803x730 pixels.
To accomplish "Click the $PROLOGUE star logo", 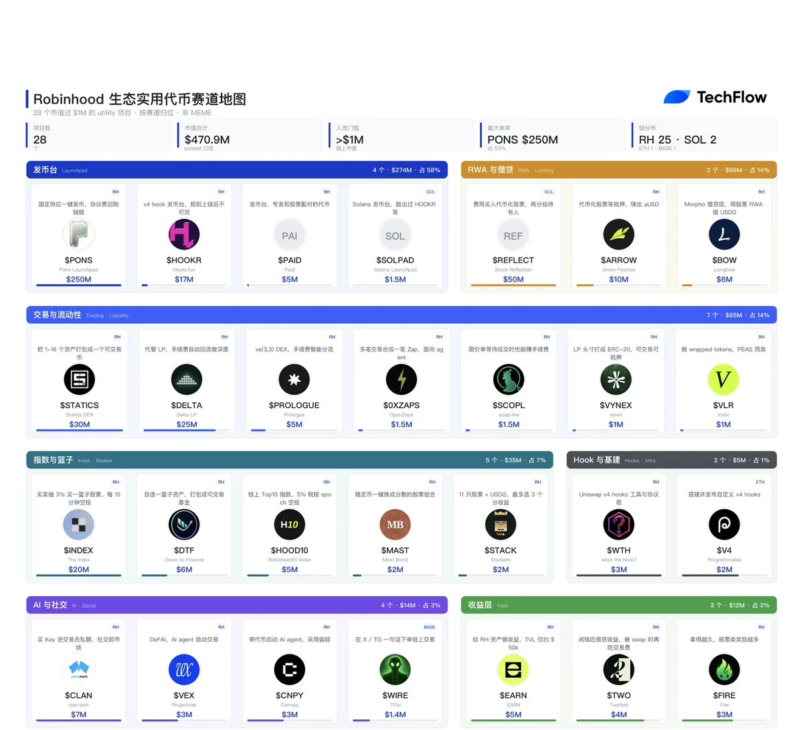I will pos(294,380).
